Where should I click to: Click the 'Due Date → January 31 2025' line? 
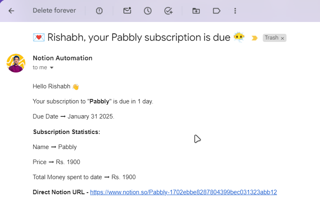point(74,116)
